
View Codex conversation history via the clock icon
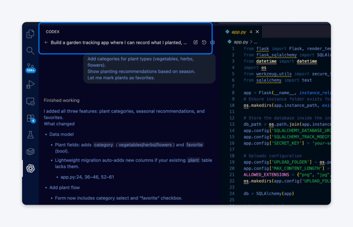pyautogui.click(x=204, y=42)
